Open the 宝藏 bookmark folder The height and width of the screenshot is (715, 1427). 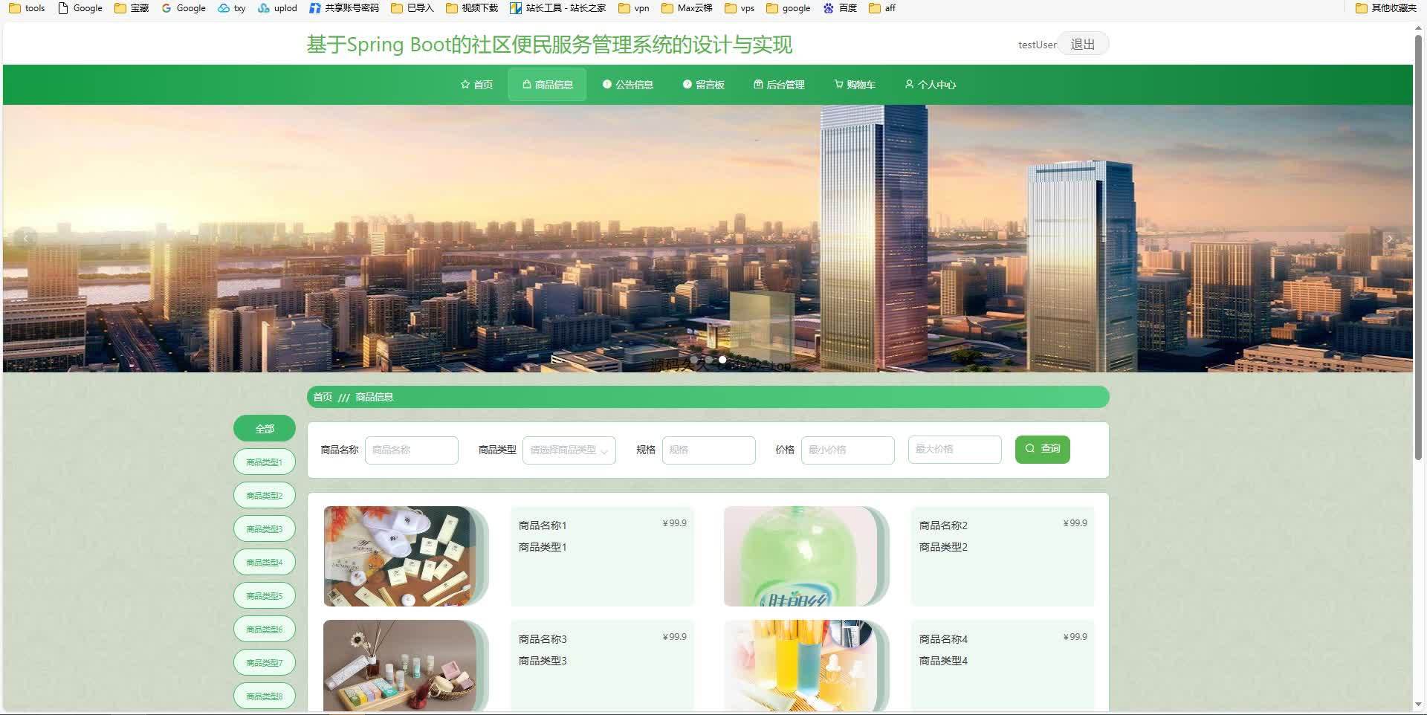(x=132, y=8)
